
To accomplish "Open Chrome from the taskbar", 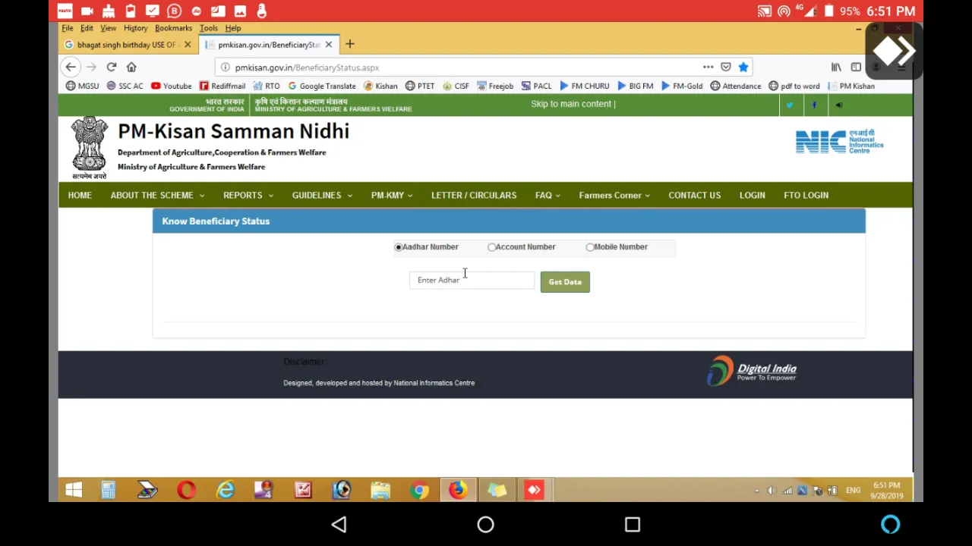I will pyautogui.click(x=419, y=491).
